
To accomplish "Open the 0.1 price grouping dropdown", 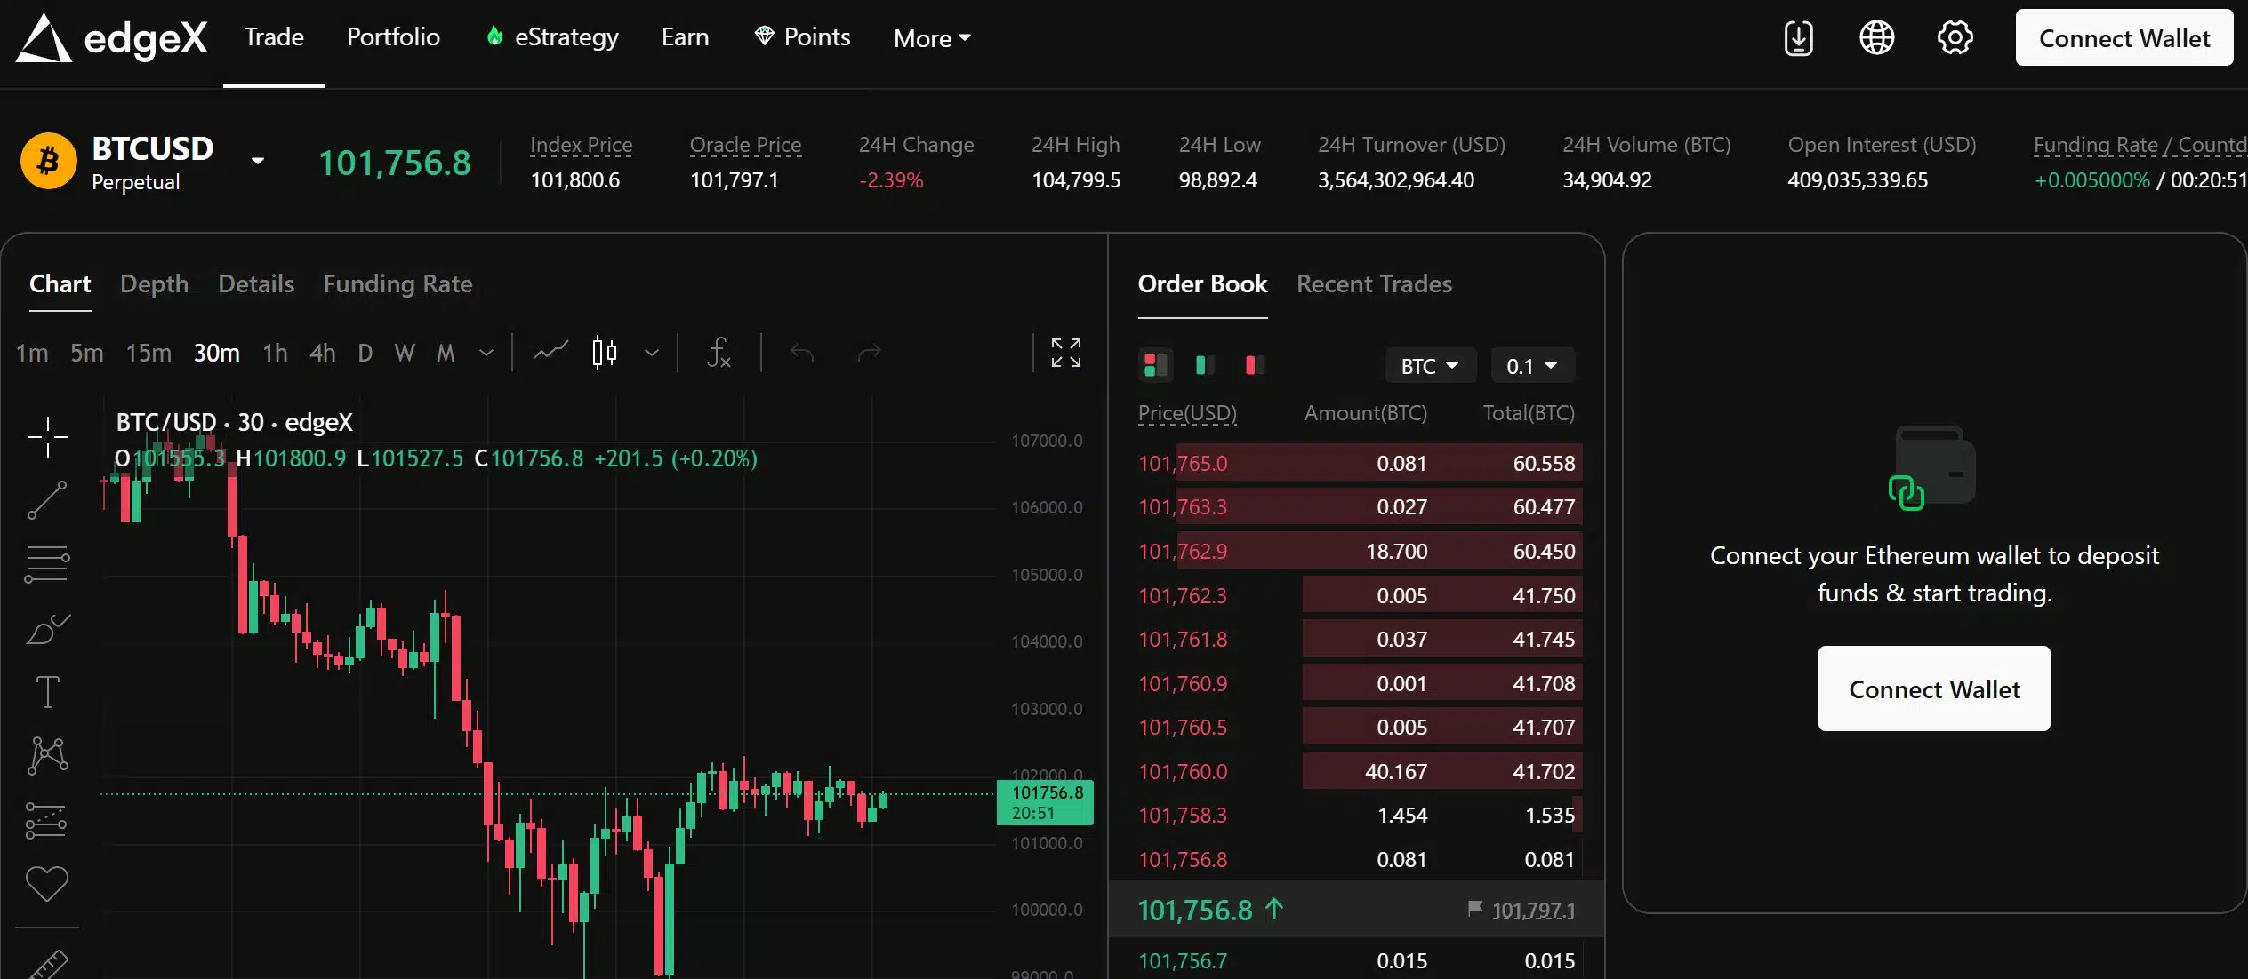I will click(x=1531, y=365).
